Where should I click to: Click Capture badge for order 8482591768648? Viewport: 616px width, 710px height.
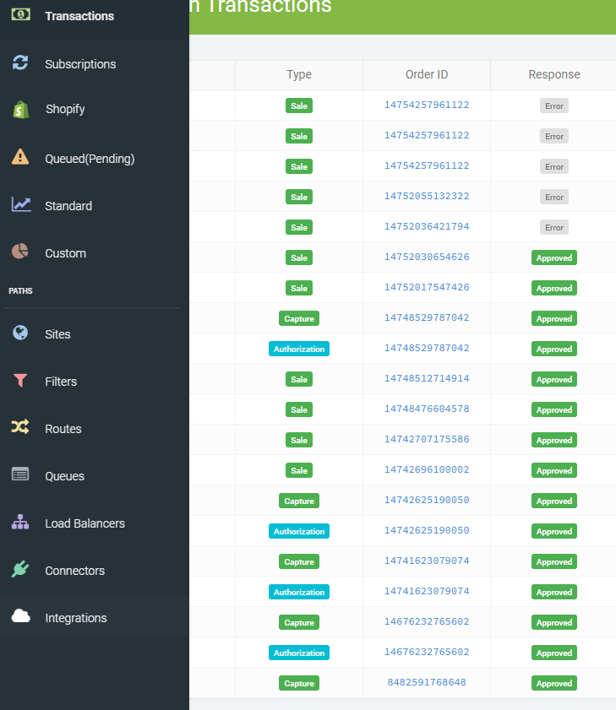pos(299,683)
